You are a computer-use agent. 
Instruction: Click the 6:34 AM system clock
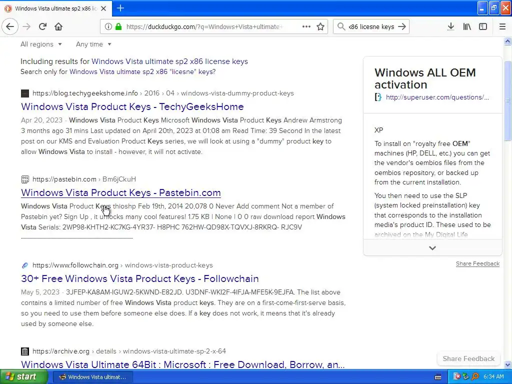click(x=493, y=377)
